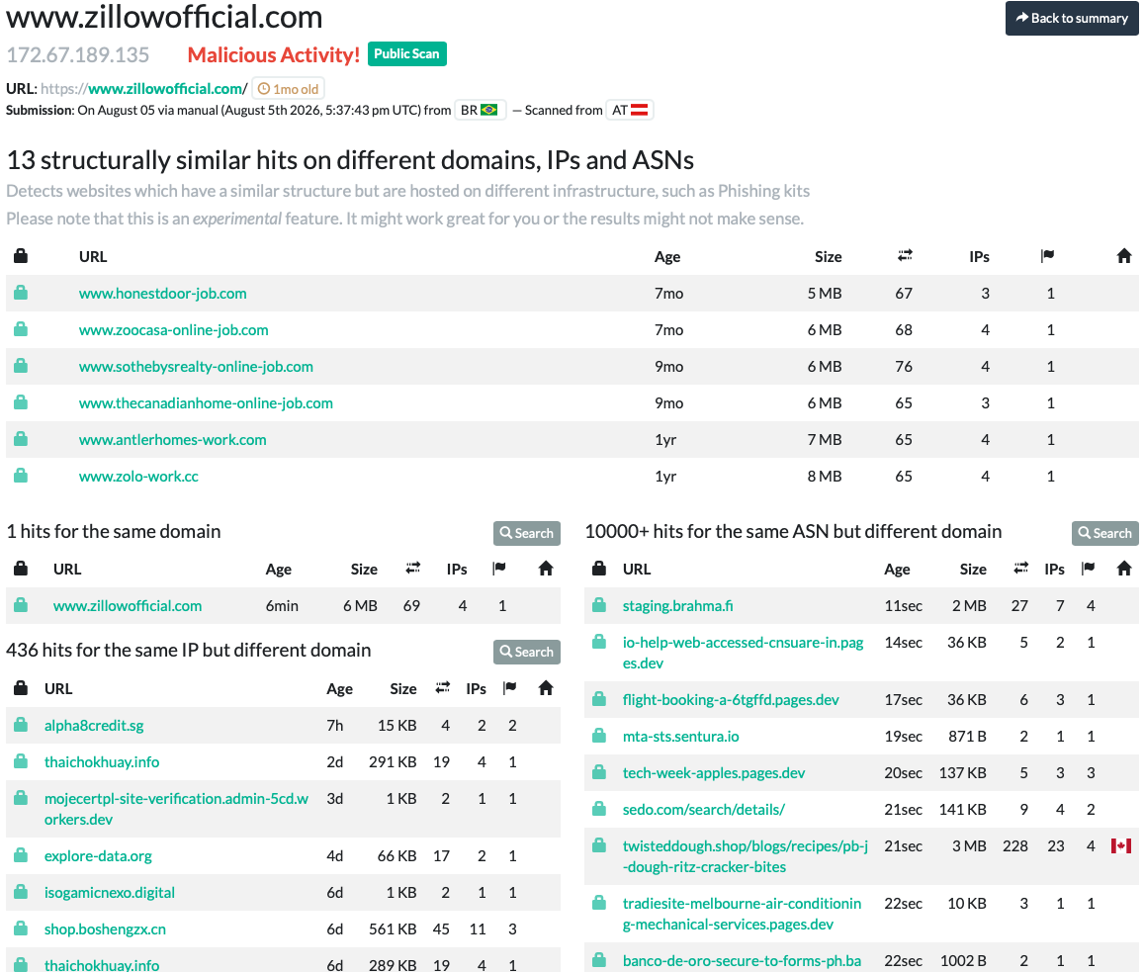Click the AT Austria flag badge
Image resolution: width=1144 pixels, height=972 pixels.
pyautogui.click(x=630, y=110)
